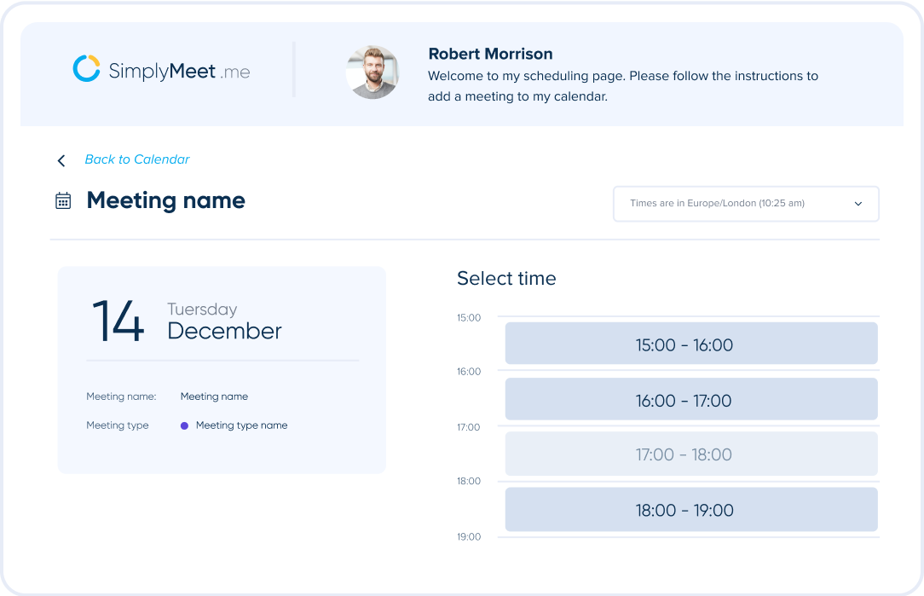Image resolution: width=924 pixels, height=596 pixels.
Task: Click Robert Morrison's profile photo
Action: tap(372, 72)
